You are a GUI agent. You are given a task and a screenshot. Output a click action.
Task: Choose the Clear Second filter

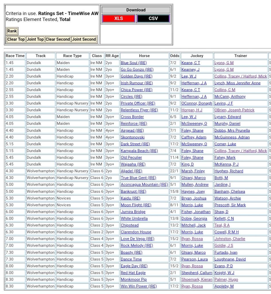tap(57, 39)
